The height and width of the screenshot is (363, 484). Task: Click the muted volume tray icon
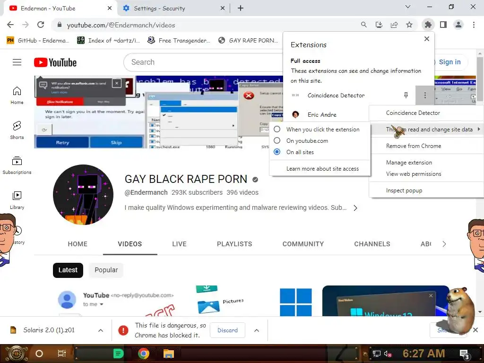pos(388,354)
